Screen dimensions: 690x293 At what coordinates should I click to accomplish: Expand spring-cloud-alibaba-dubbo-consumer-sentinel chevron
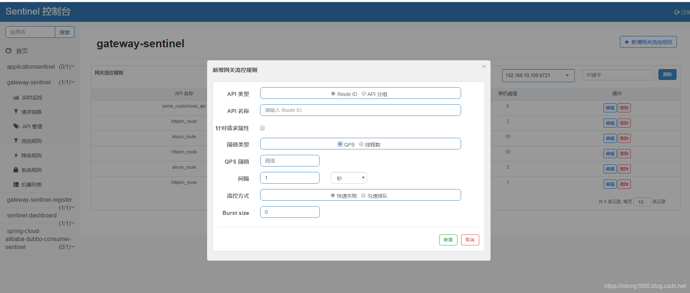click(x=73, y=246)
